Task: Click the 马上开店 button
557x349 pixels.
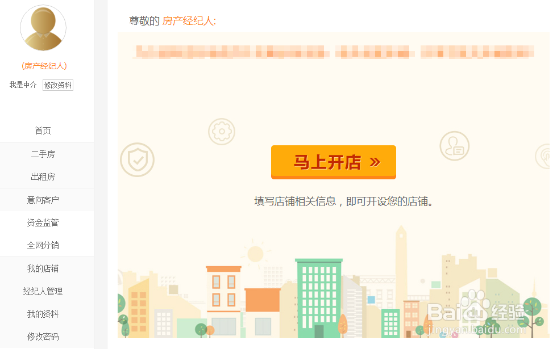Action: click(334, 162)
